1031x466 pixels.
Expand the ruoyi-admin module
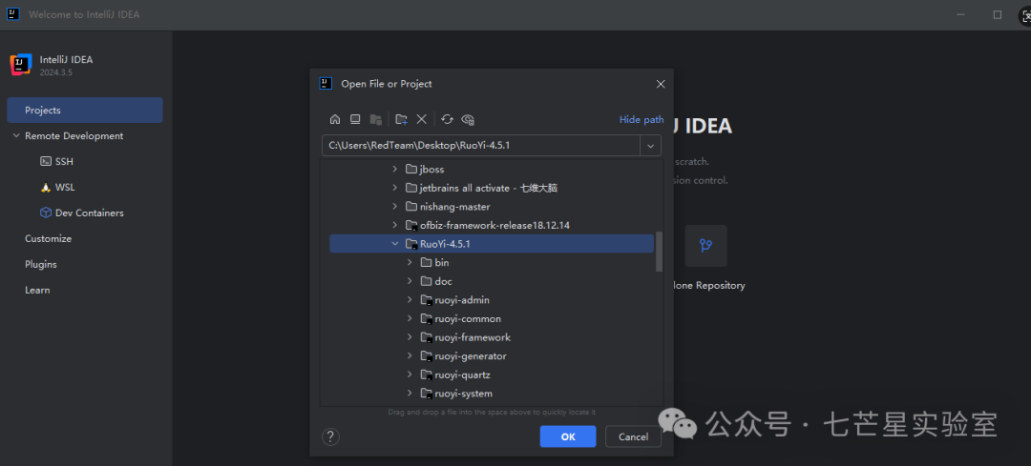point(410,300)
